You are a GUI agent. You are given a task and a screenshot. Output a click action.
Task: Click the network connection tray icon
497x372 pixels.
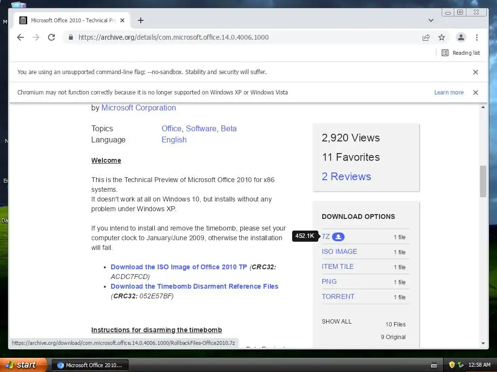[461, 365]
